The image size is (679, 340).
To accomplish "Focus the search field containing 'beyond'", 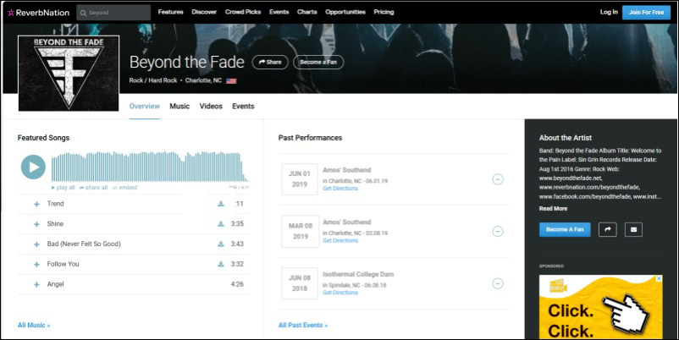I will click(x=113, y=13).
